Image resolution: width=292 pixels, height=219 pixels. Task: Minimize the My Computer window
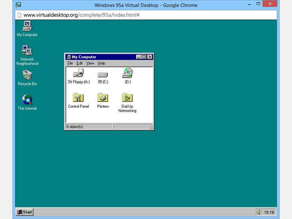(138, 57)
